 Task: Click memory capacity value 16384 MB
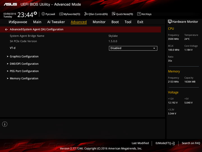(190, 82)
